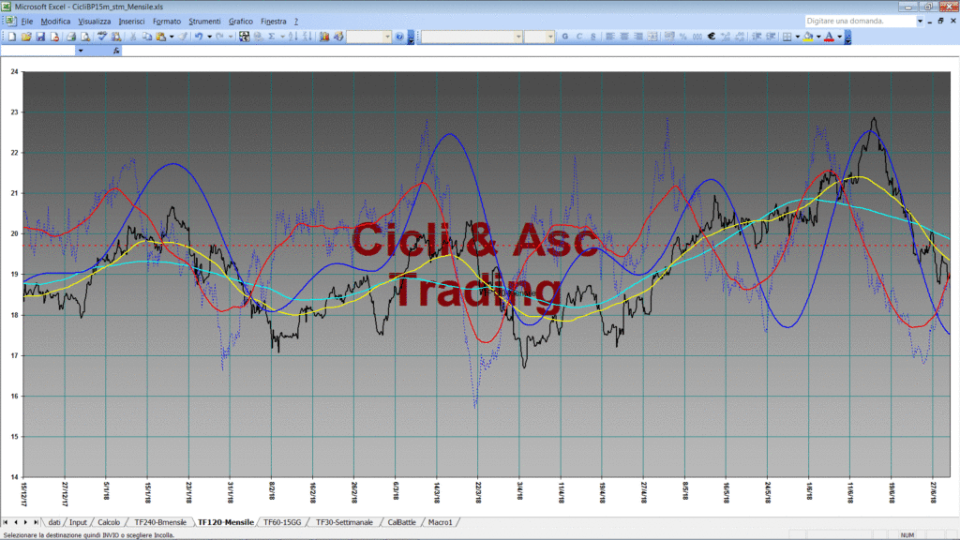Click the ? help menu
Image resolution: width=960 pixels, height=540 pixels.
click(296, 22)
